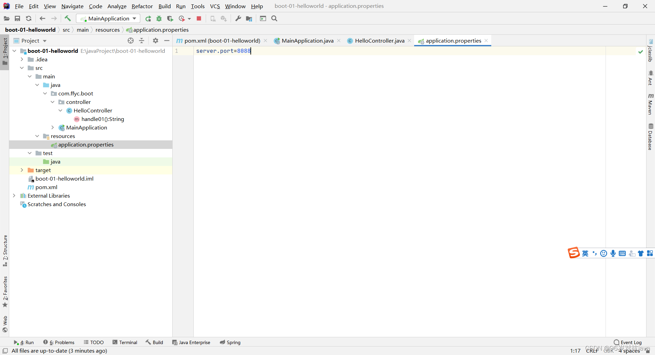Close the application.properties tab
655x355 pixels.
tap(486, 41)
